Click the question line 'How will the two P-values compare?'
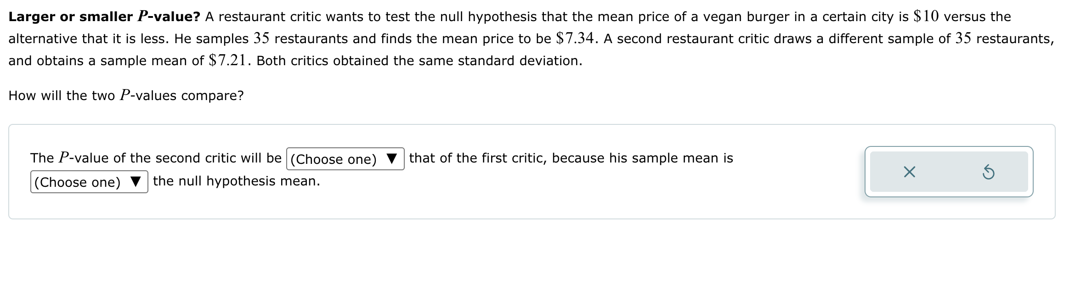The width and height of the screenshot is (1075, 291). pos(126,95)
